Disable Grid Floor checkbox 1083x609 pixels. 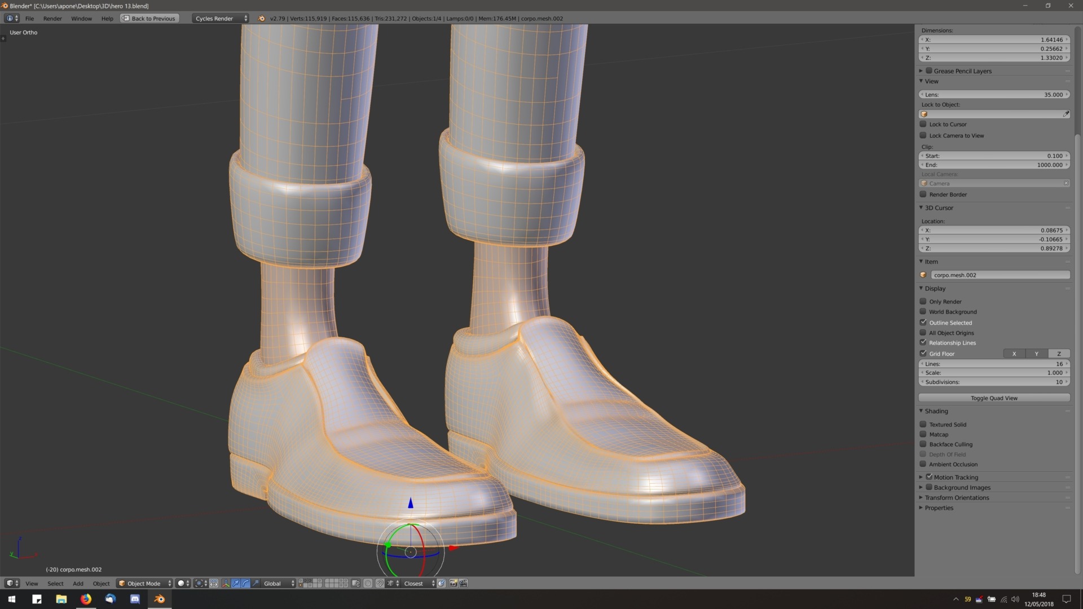click(923, 354)
